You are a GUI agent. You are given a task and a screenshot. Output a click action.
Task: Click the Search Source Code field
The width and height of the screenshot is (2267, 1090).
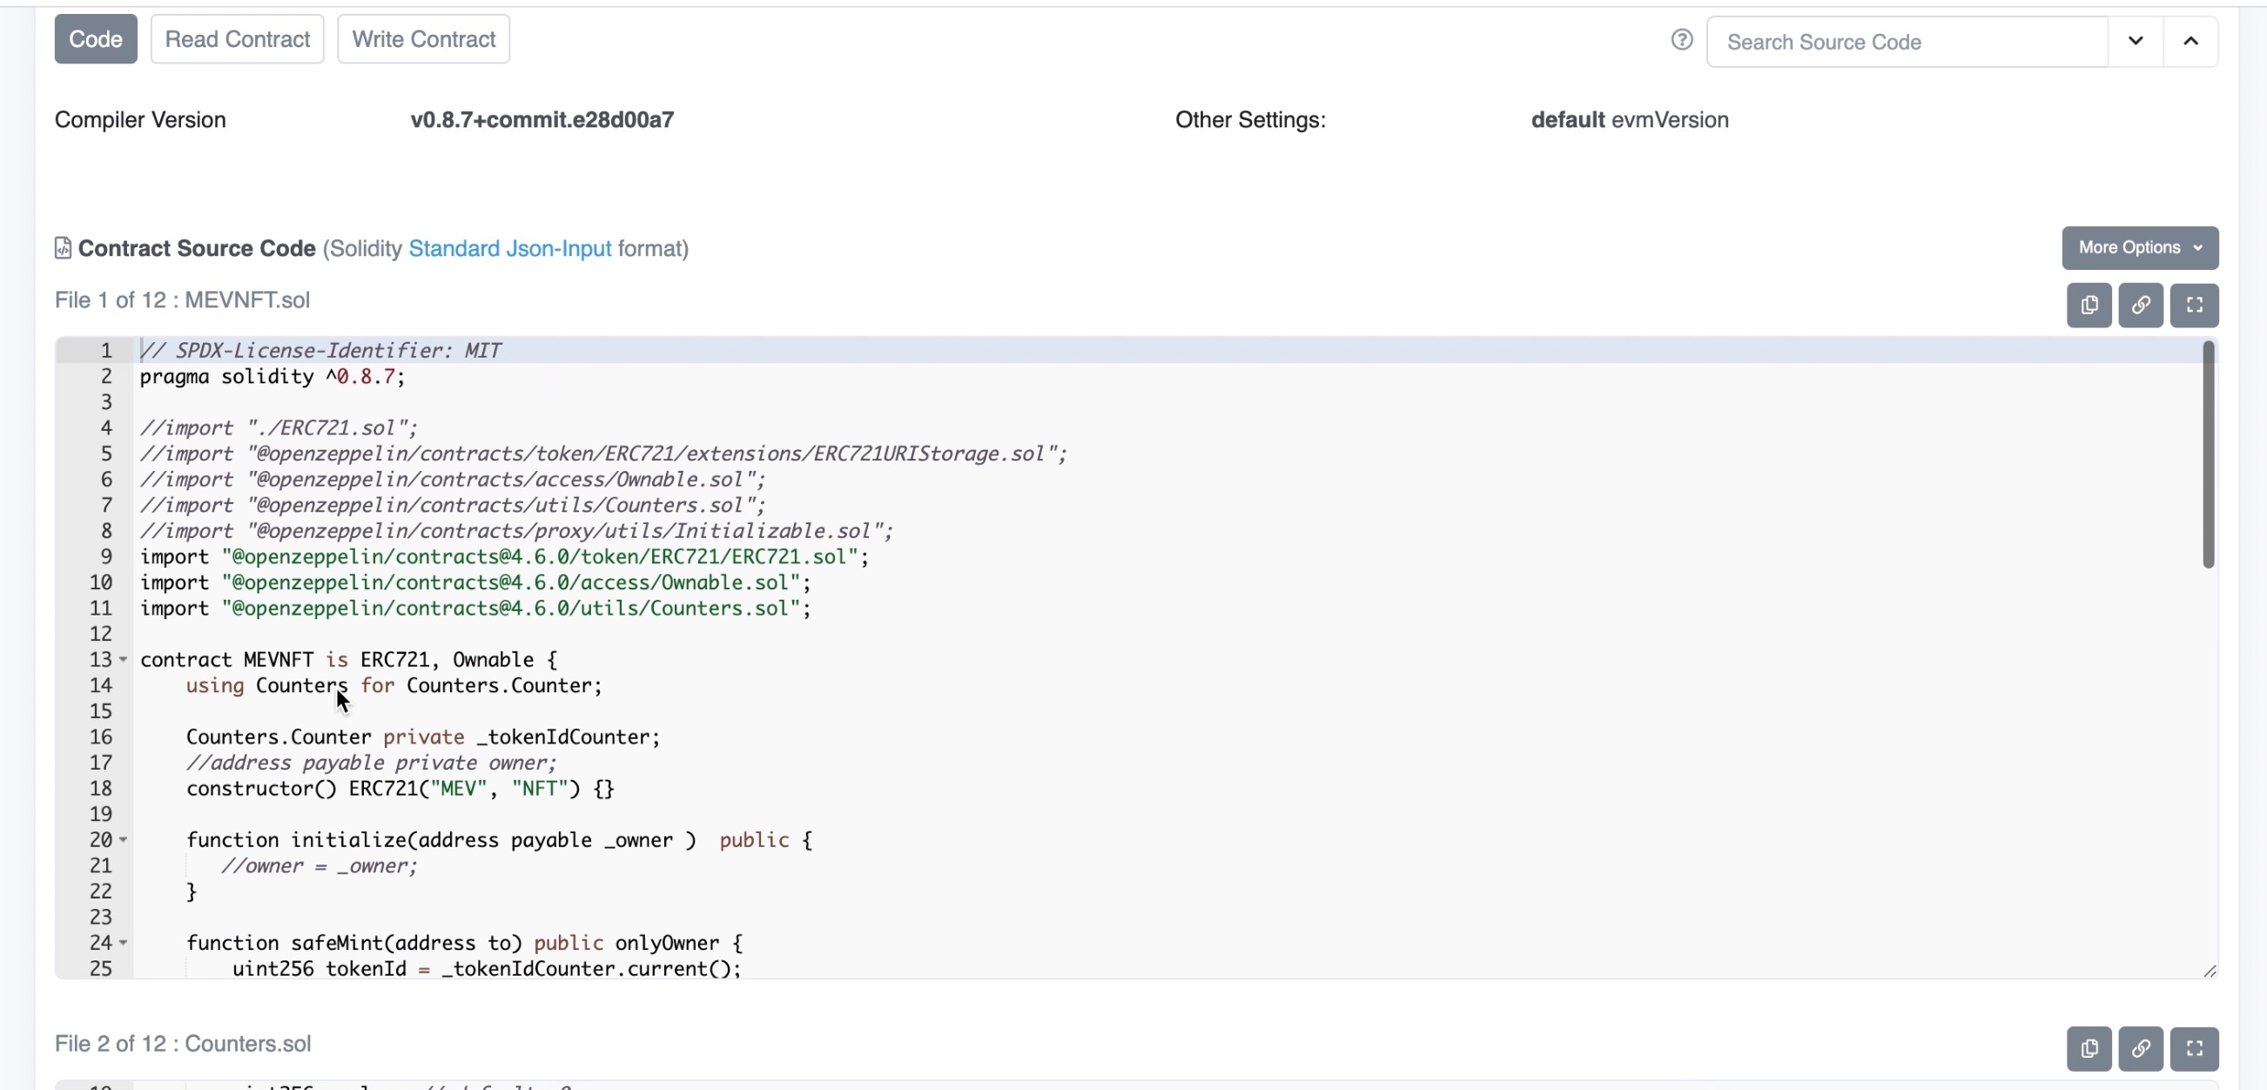(1907, 43)
